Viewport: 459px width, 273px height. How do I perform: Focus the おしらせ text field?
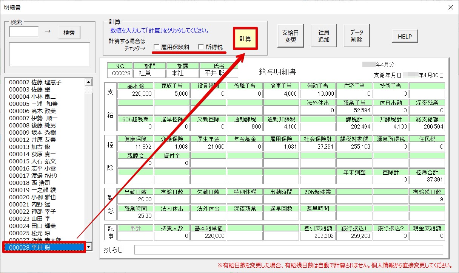point(288,250)
